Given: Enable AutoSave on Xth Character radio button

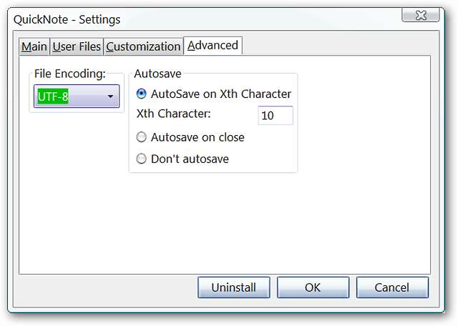Looking at the screenshot, I should (x=142, y=94).
